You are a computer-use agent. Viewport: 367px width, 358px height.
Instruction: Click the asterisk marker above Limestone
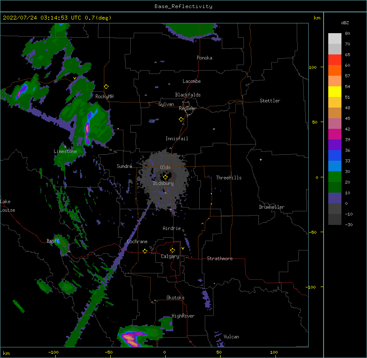pyautogui.click(x=65, y=147)
